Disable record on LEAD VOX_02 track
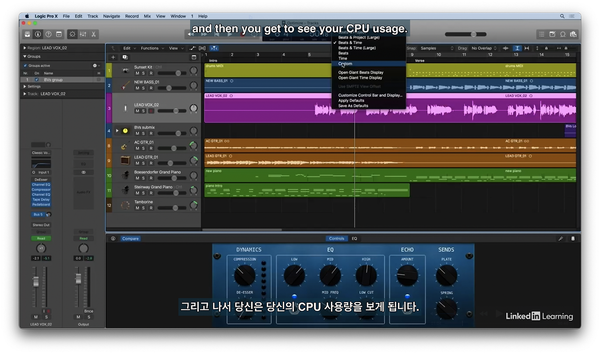 coord(151,111)
